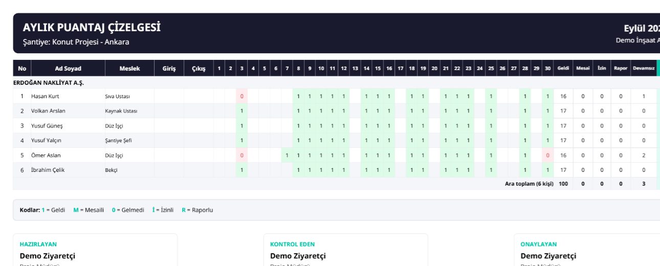Click legend entry 'R = Raporlu'
The height and width of the screenshot is (266, 660).
tap(197, 210)
